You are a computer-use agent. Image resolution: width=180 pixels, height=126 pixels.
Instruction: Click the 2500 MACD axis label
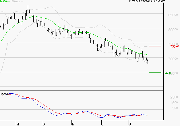pos(174,97)
